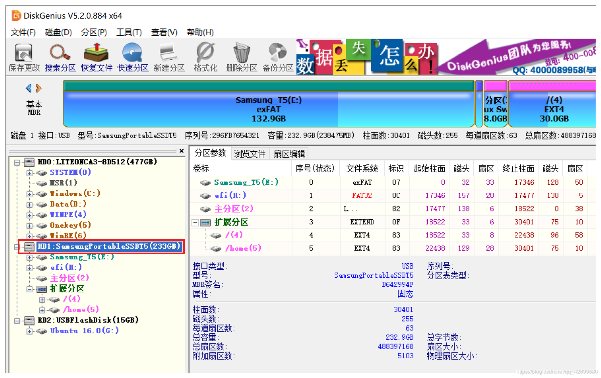Launch the 恢复文件 recover files tool
This screenshot has height=378, width=601.
pyautogui.click(x=96, y=57)
